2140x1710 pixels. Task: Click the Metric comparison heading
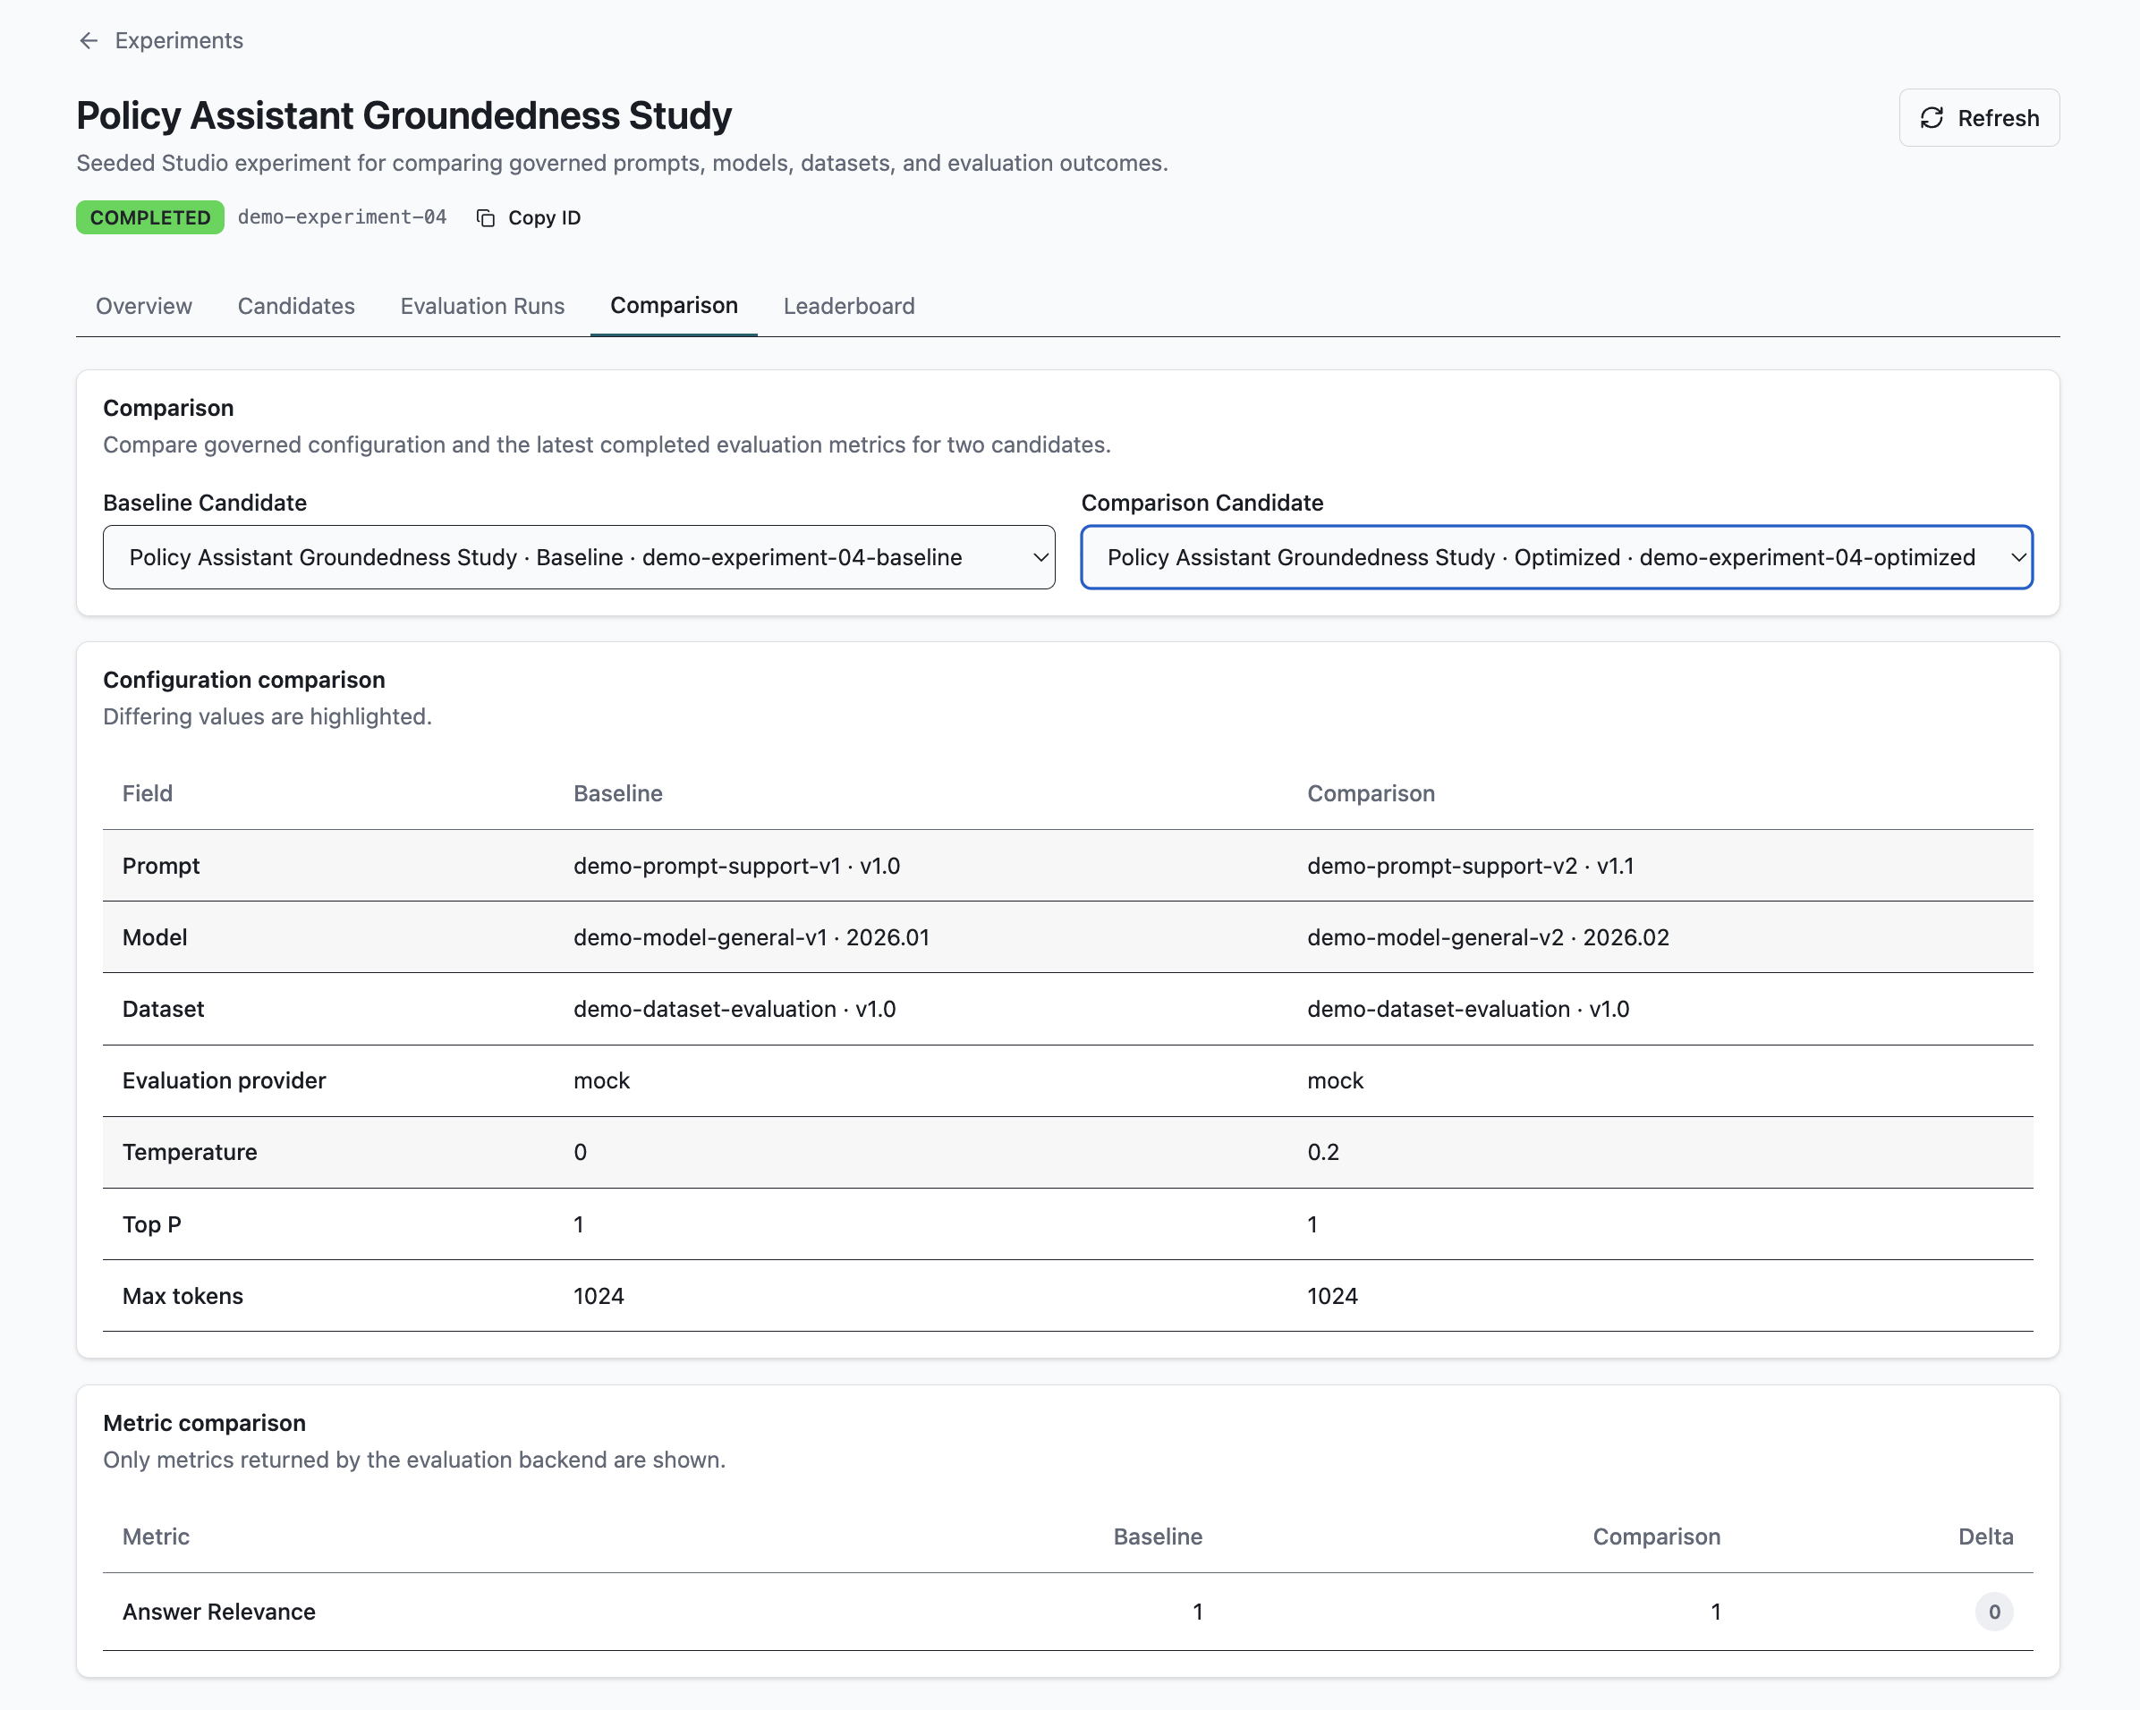(x=205, y=1423)
